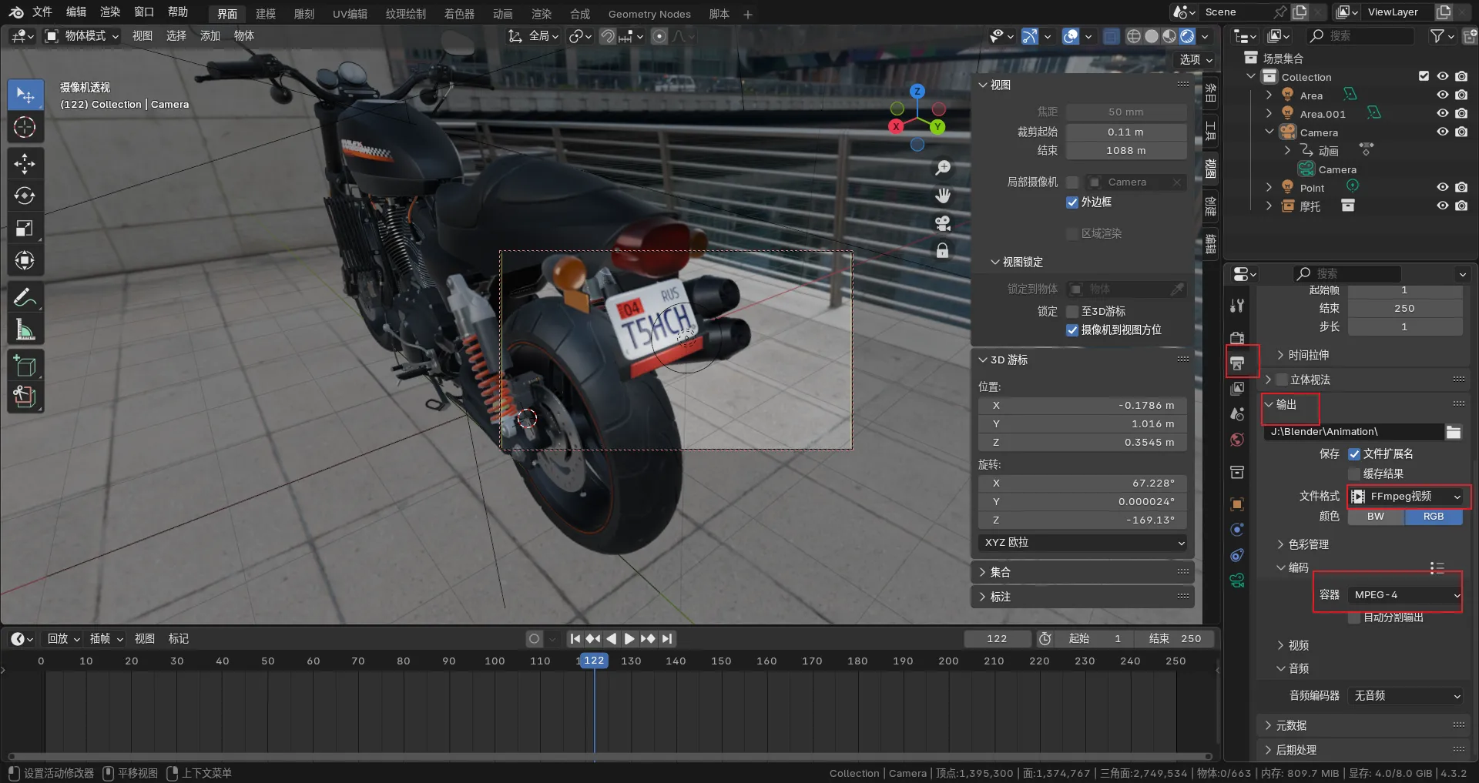Screen dimensions: 1479x783
Task: Disable the 外边框 checkbox
Action: pos(1072,202)
